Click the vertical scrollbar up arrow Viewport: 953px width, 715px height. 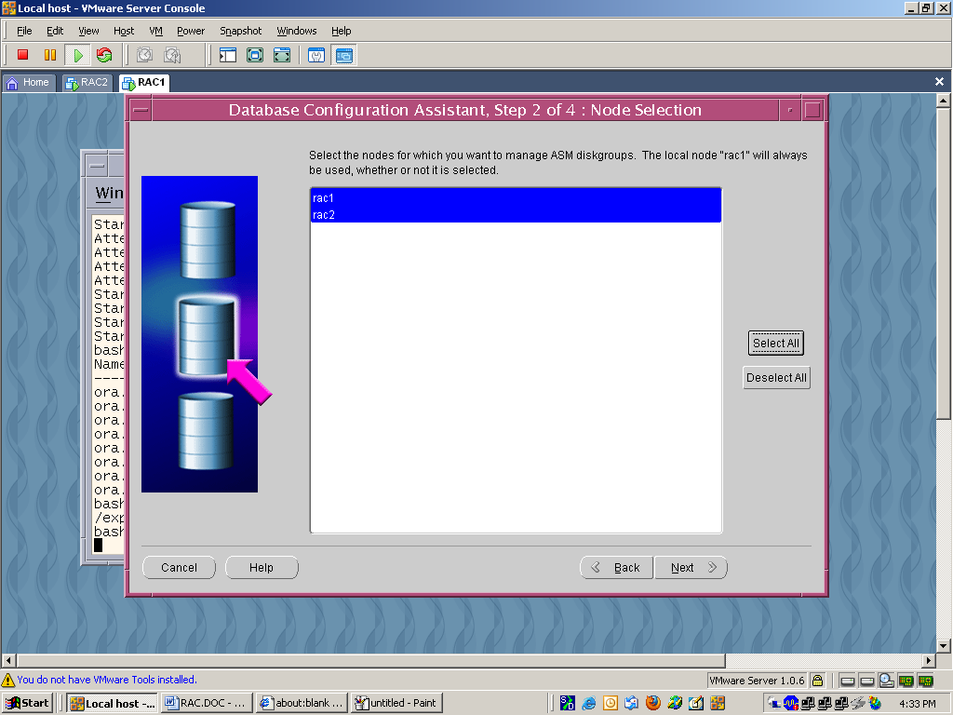tap(944, 101)
